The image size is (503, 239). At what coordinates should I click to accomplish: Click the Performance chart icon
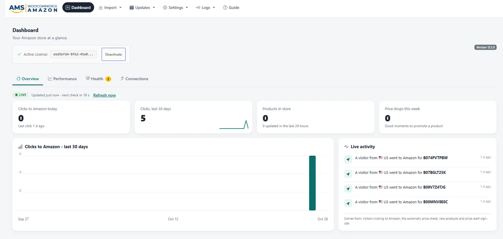tap(50, 79)
